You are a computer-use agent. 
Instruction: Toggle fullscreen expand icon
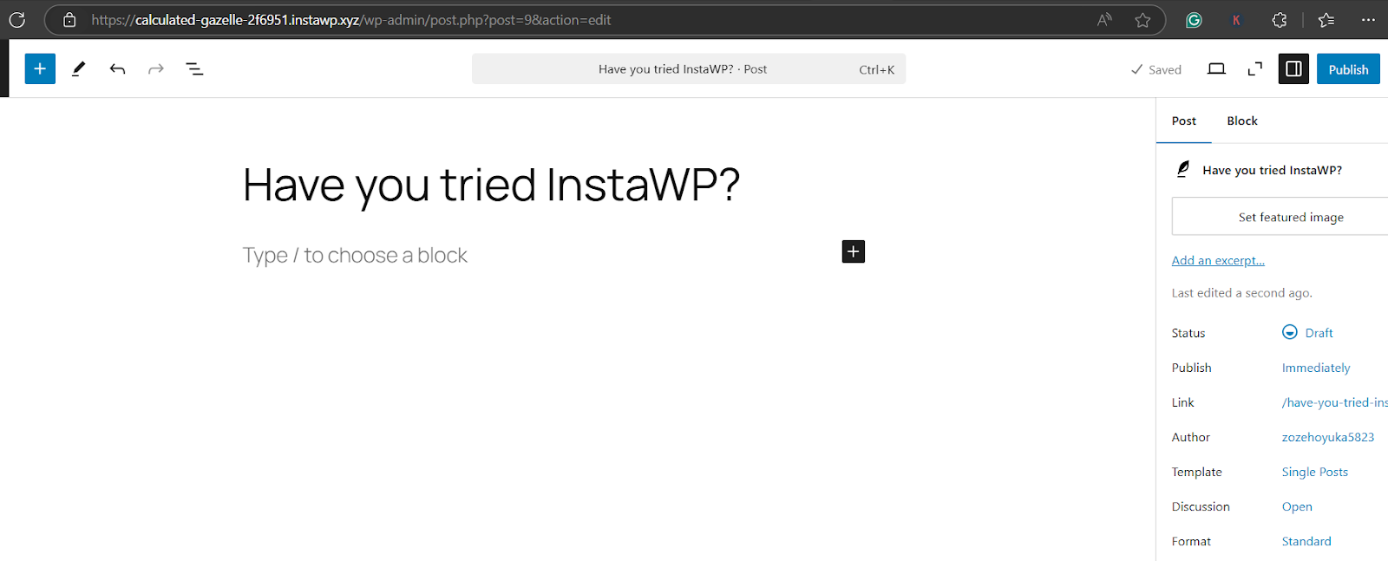click(1254, 68)
